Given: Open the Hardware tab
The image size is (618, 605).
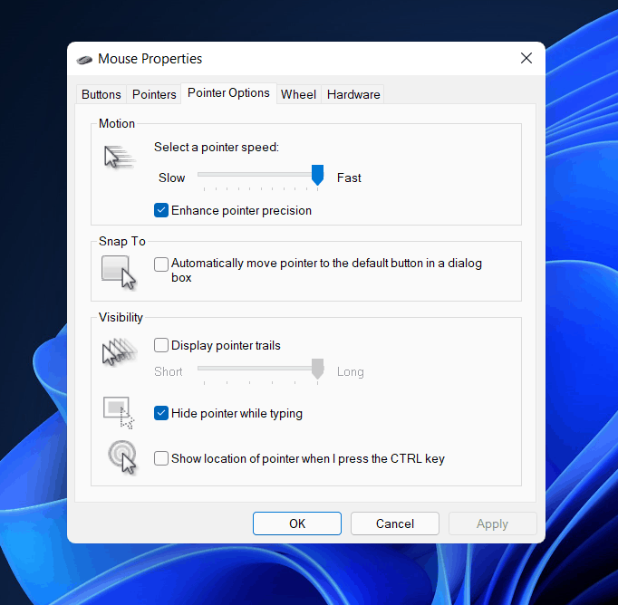Looking at the screenshot, I should [x=353, y=94].
